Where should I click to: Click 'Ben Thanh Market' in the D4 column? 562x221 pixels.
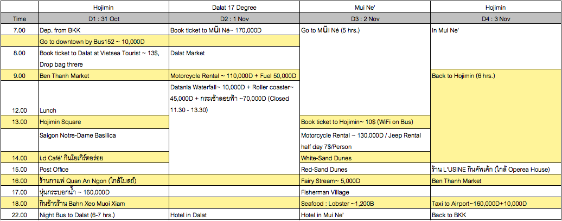[496, 180]
